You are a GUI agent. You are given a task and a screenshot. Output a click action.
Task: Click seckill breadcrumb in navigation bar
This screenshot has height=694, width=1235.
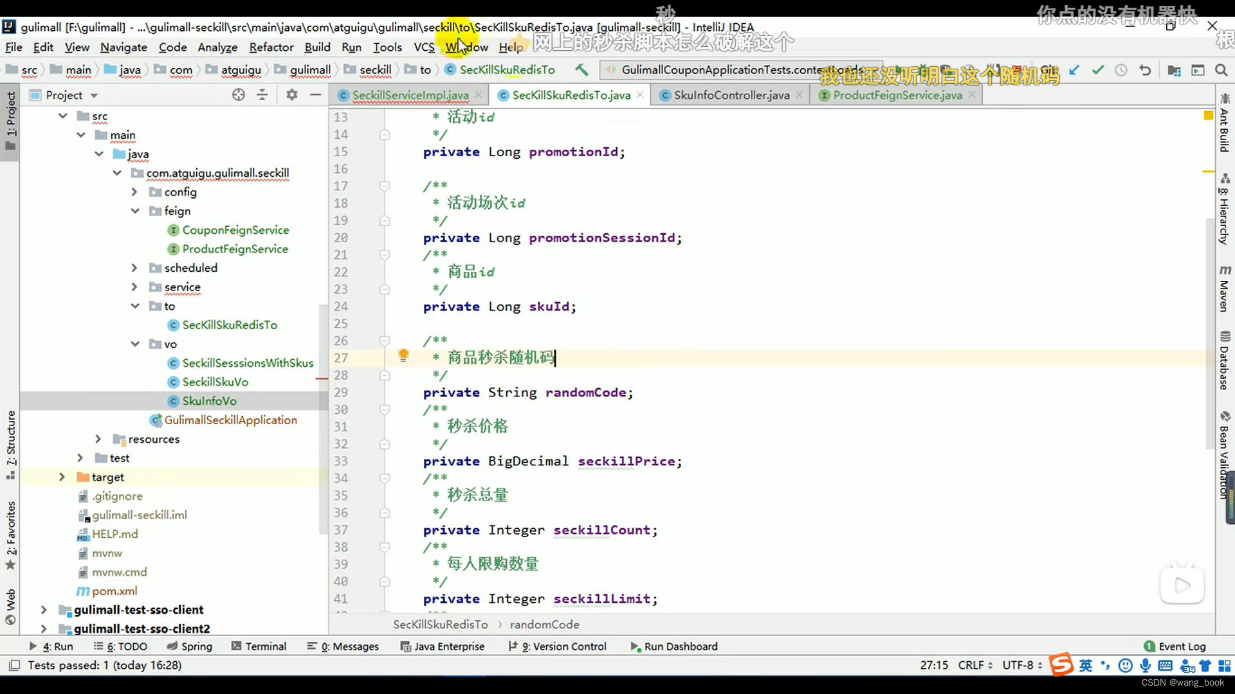(x=375, y=69)
